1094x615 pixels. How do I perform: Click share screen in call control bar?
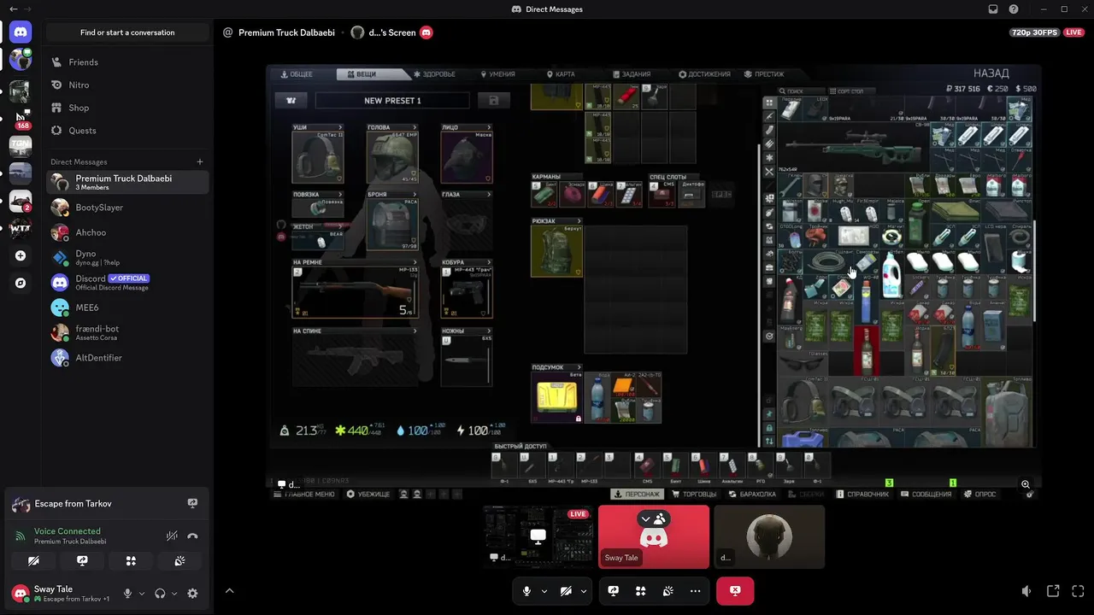(613, 591)
